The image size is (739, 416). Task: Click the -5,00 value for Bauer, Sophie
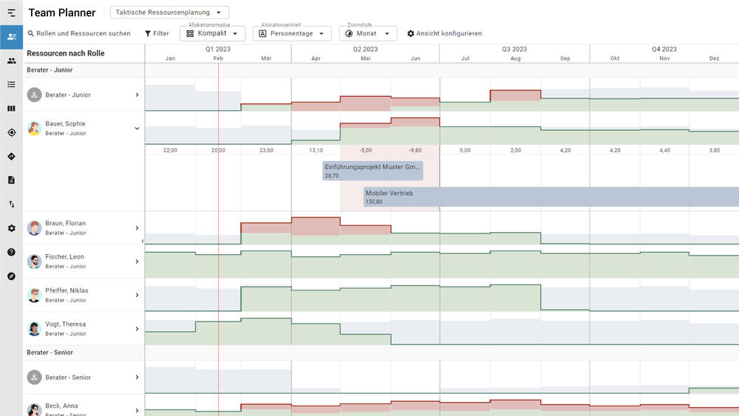366,150
